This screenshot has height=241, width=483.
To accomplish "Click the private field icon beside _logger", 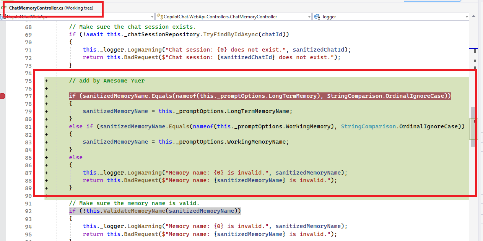I will pos(317,16).
